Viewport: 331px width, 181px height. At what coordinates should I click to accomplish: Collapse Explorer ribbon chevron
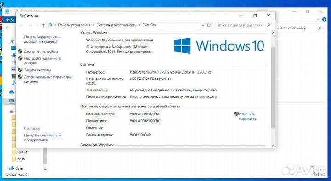pyautogui.click(x=318, y=19)
